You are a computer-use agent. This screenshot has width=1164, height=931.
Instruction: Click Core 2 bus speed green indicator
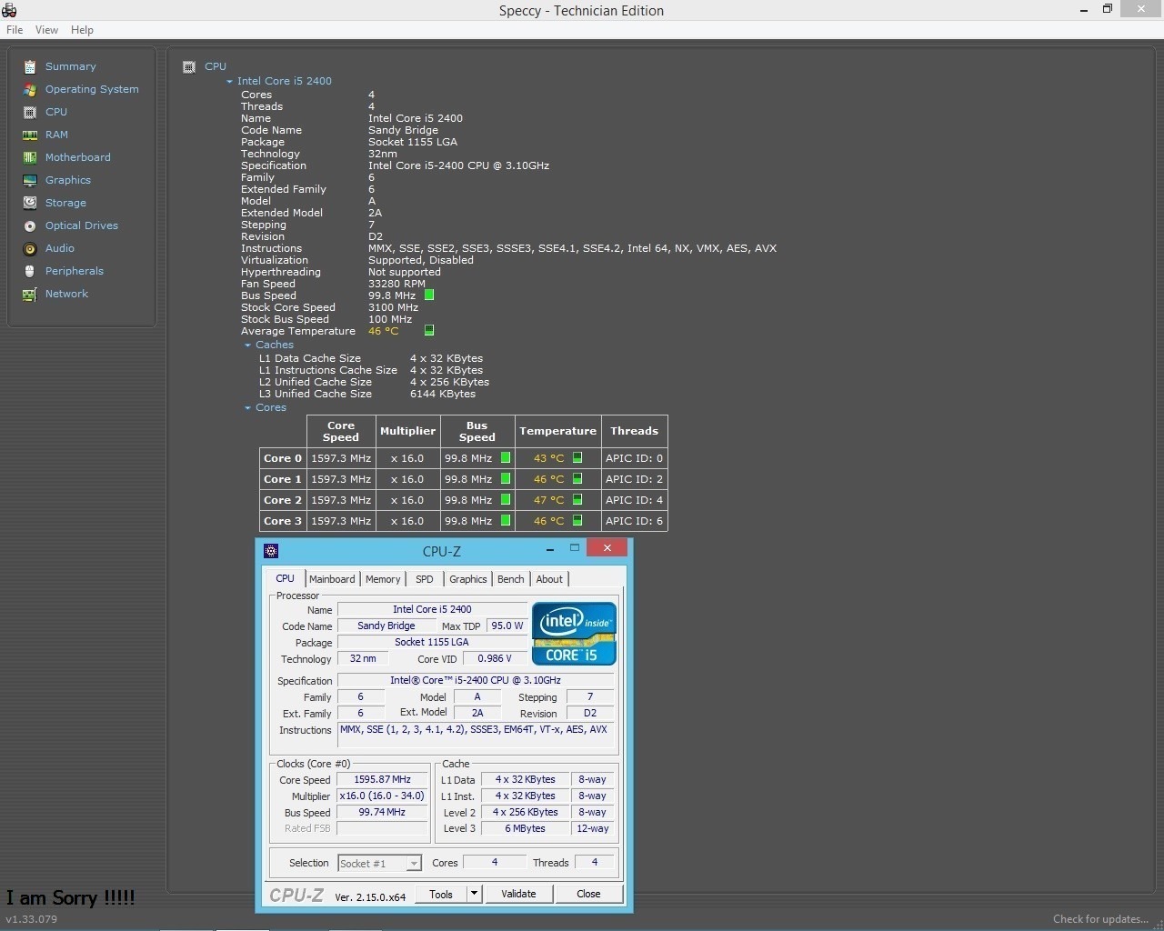click(x=506, y=499)
